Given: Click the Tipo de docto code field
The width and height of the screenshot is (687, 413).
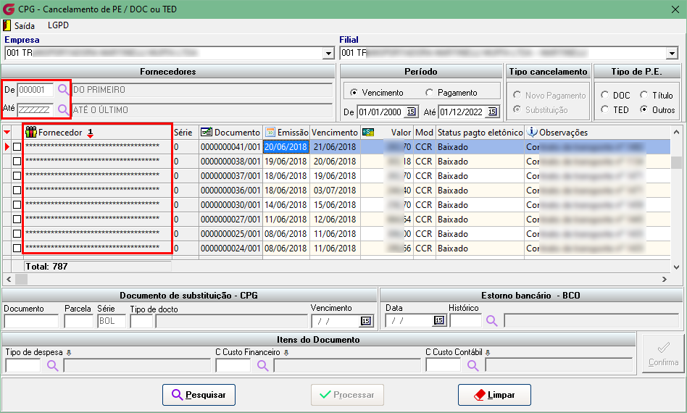Looking at the screenshot, I should click(x=141, y=321).
